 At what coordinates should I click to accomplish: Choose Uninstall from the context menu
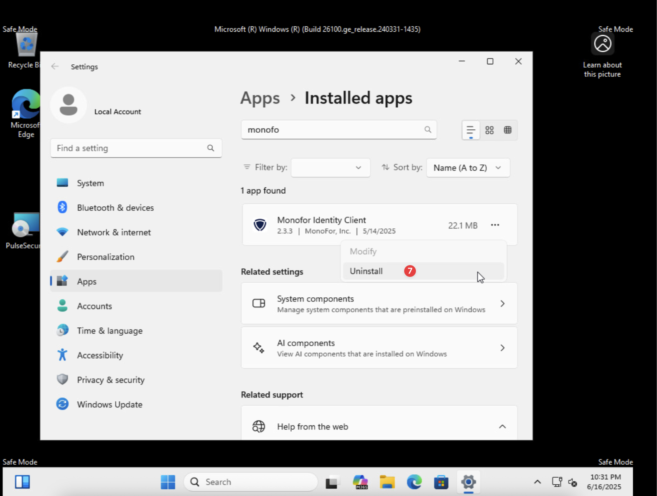366,271
